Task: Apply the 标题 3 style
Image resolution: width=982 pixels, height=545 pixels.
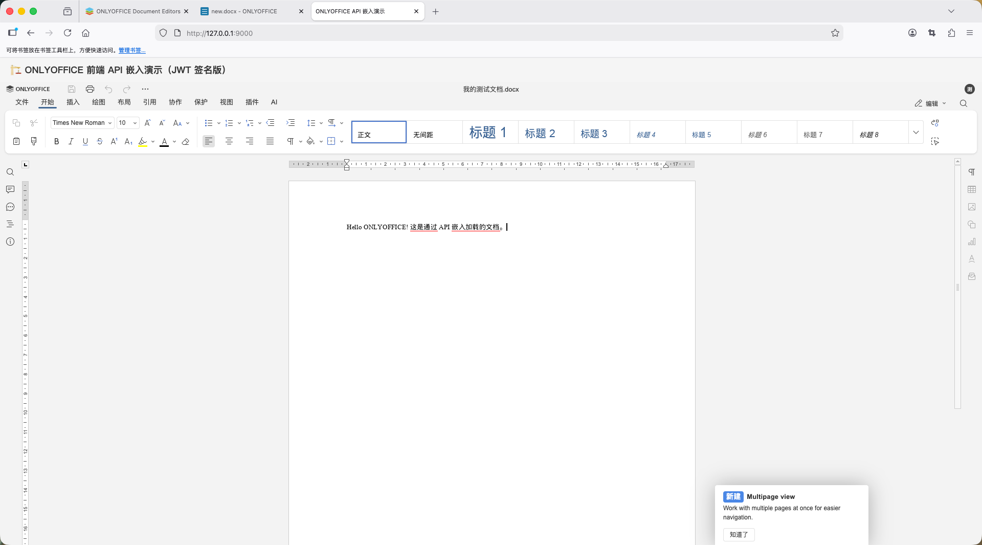Action: tap(602, 133)
